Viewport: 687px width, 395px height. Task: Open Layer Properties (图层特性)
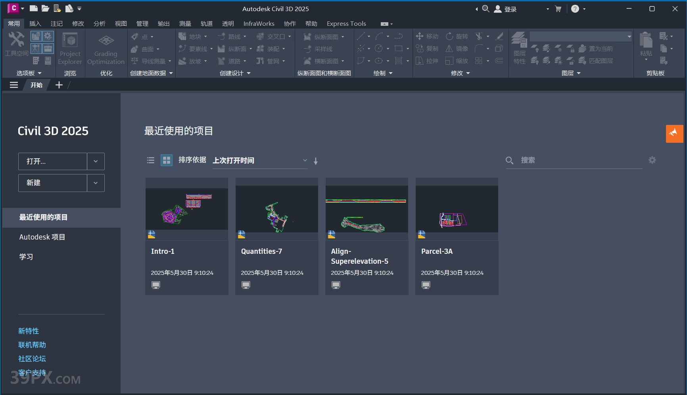click(x=519, y=48)
